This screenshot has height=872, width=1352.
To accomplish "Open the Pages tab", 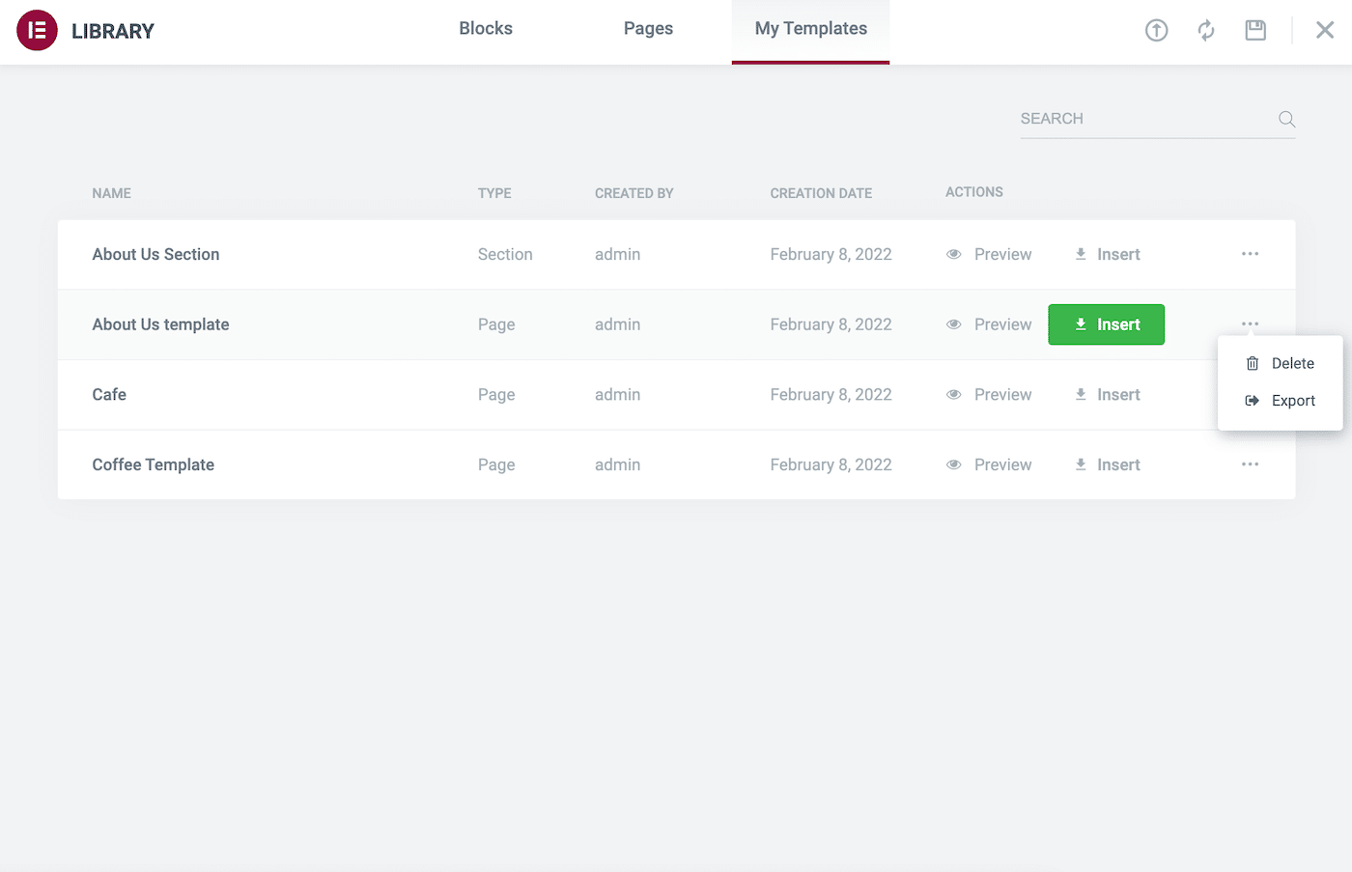I will 648,28.
